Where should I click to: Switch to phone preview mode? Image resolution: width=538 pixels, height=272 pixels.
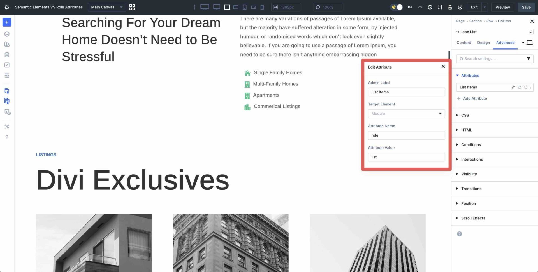click(x=262, y=7)
